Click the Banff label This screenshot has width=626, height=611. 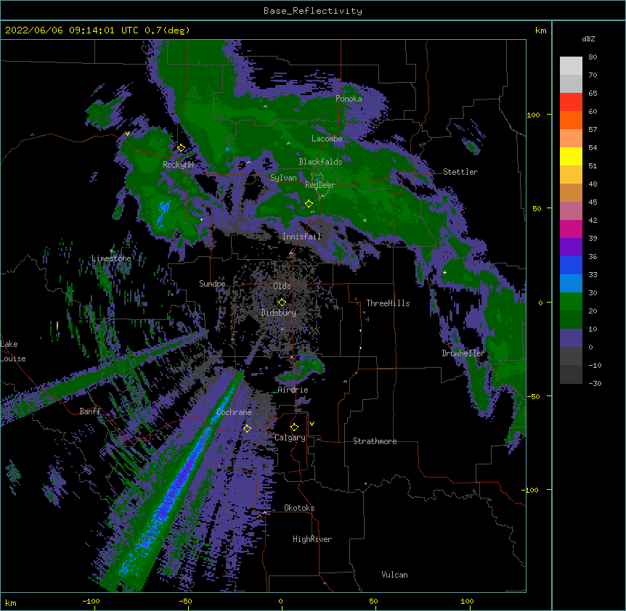coord(90,411)
